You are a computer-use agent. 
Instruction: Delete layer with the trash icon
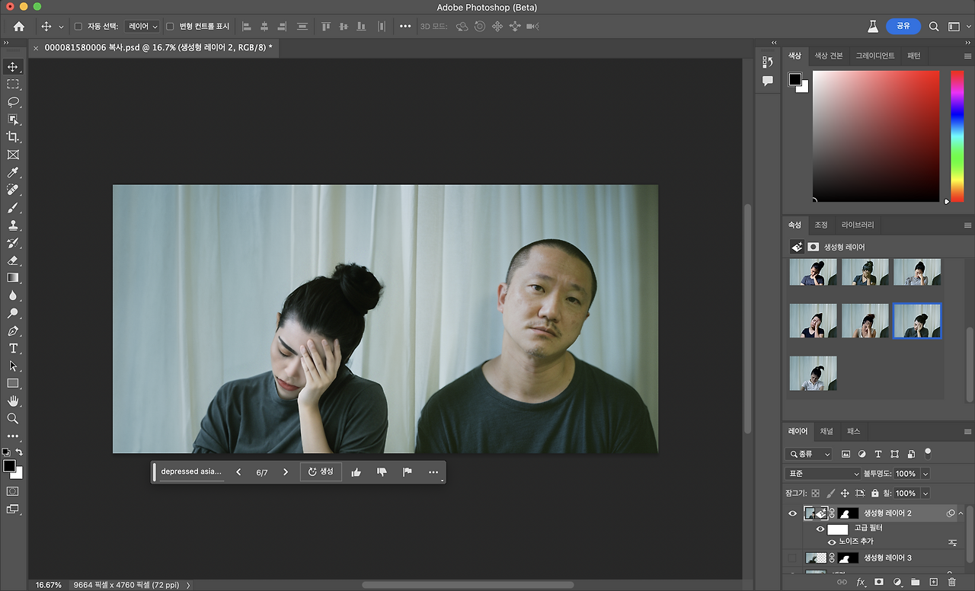tap(951, 582)
